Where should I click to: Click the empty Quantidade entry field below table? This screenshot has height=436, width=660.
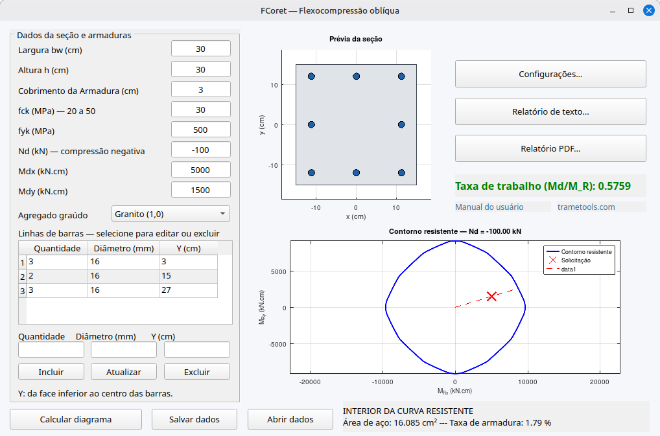pos(51,349)
